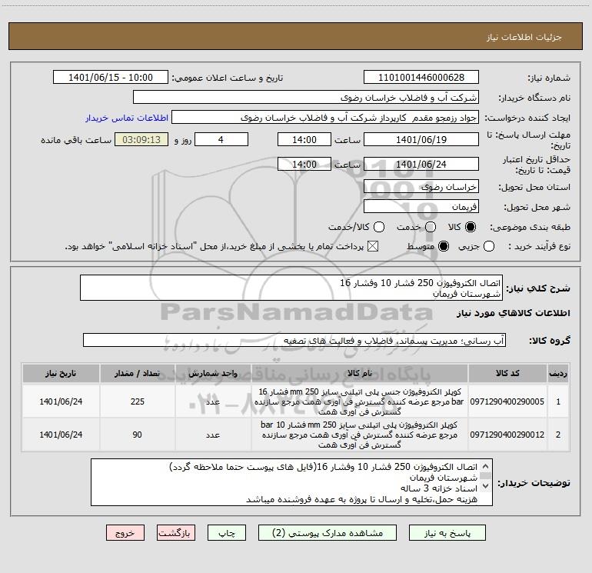Click the delivery province field خراسان رضوی

421,187
